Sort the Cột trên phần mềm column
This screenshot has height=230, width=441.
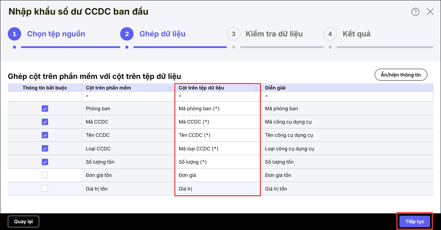point(170,88)
